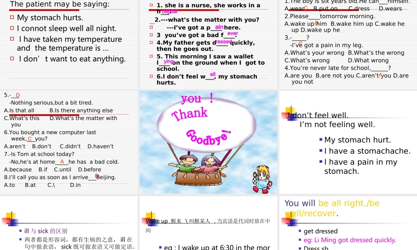417x250 pixels.
Task: Click the line '---I've got a pain here.'
Action: tap(203, 27)
